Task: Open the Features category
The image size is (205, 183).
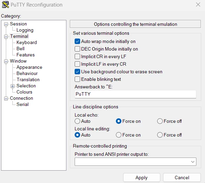Action: tap(25, 55)
